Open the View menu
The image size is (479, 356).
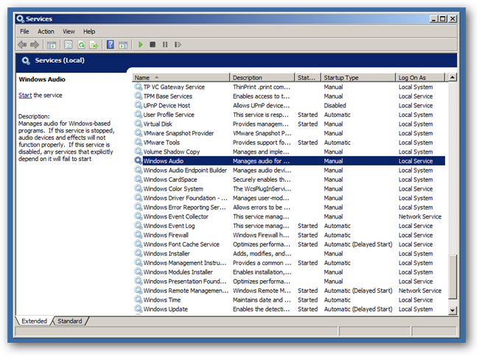(x=69, y=32)
